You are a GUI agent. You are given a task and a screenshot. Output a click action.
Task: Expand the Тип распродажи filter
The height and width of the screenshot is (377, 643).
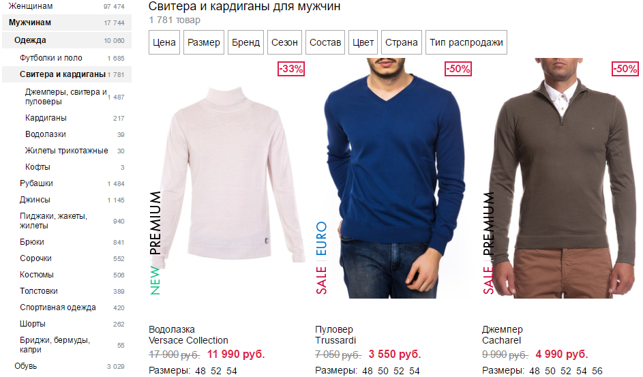click(x=466, y=42)
